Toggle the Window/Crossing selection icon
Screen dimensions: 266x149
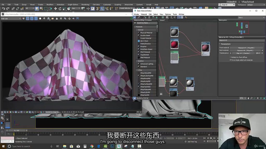50,9
